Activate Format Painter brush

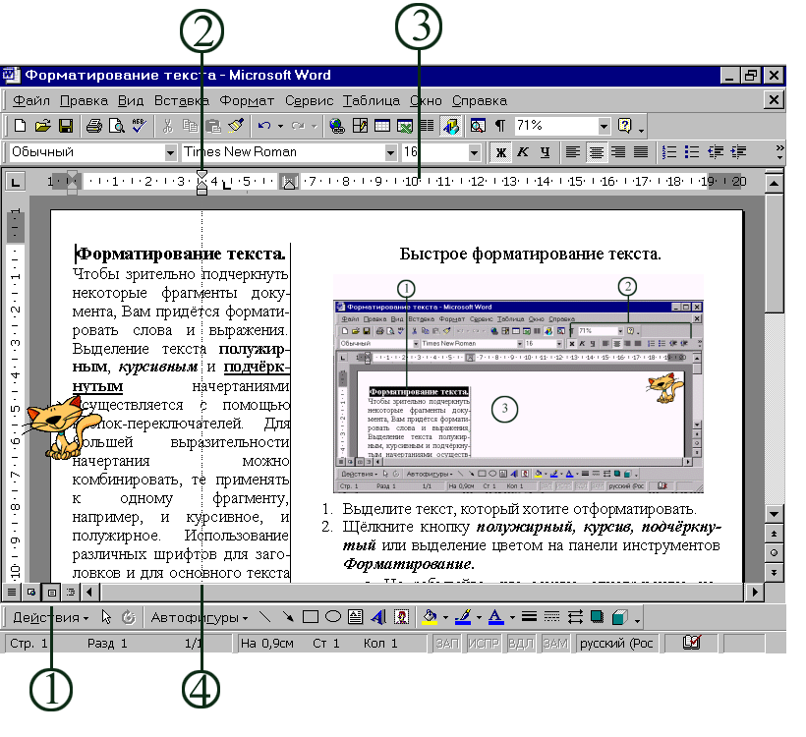pos(236,126)
